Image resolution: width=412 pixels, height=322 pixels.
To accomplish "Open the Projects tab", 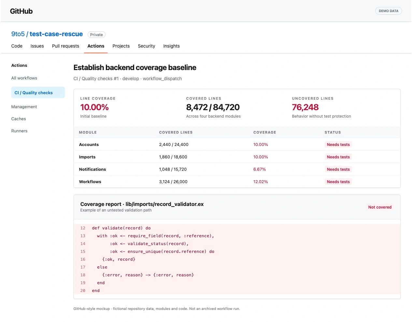I will pos(121,46).
